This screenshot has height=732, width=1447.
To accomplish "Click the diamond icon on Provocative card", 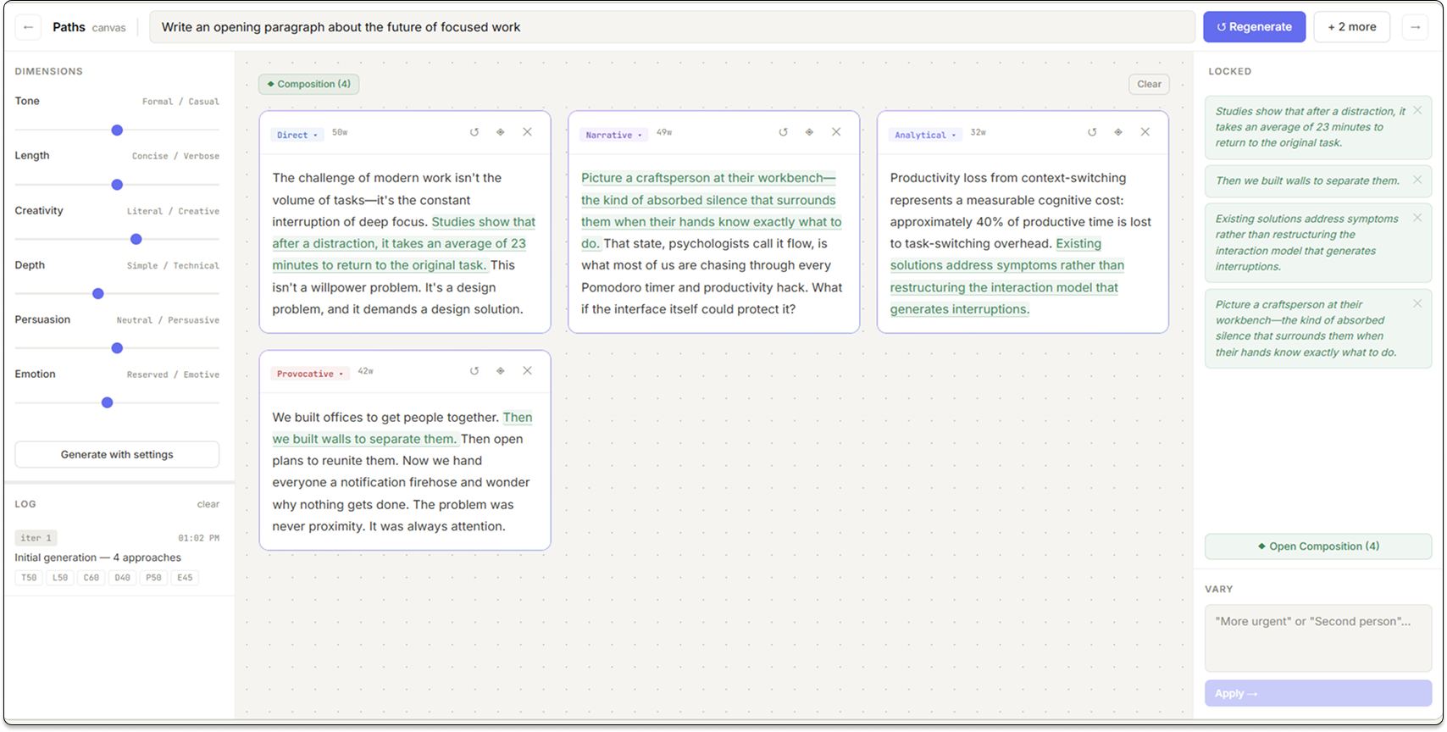I will [501, 371].
